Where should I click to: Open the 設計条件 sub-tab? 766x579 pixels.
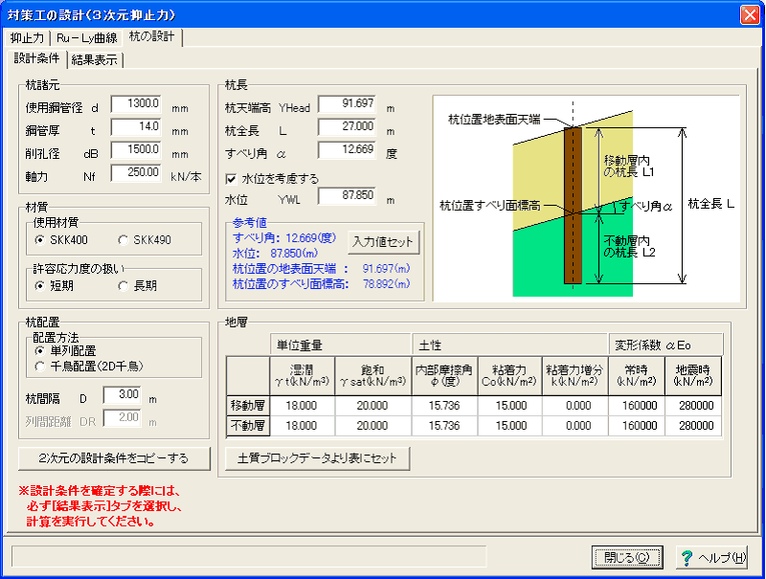click(36, 58)
